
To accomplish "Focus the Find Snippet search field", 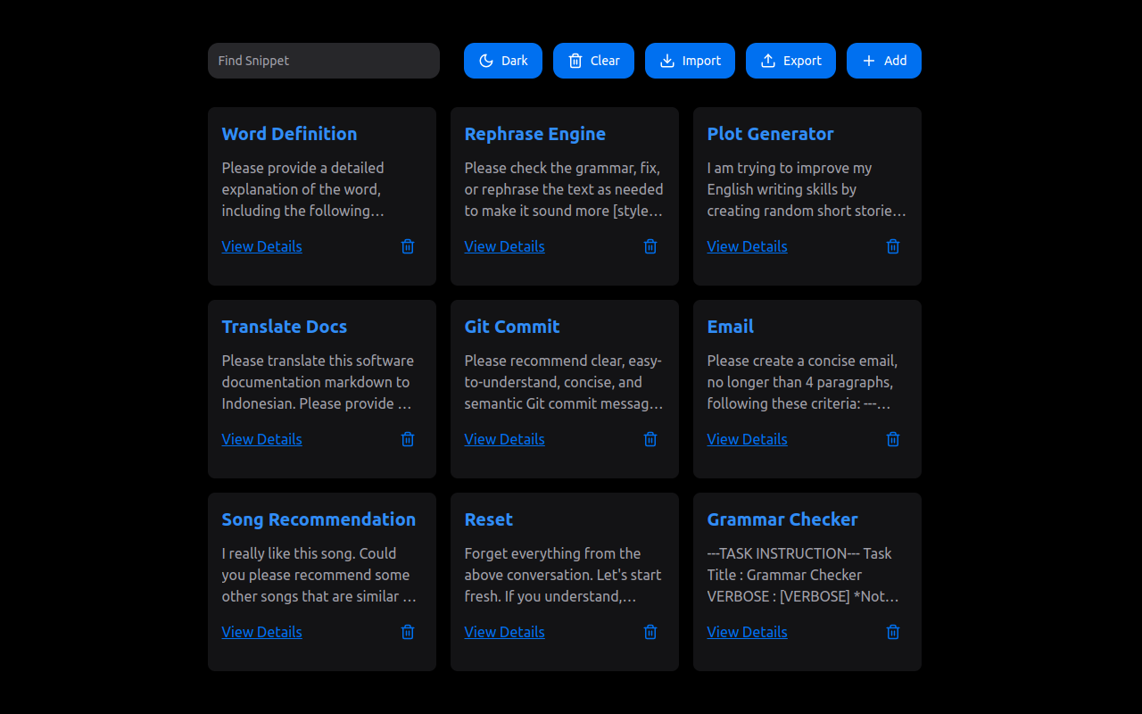I will point(324,61).
